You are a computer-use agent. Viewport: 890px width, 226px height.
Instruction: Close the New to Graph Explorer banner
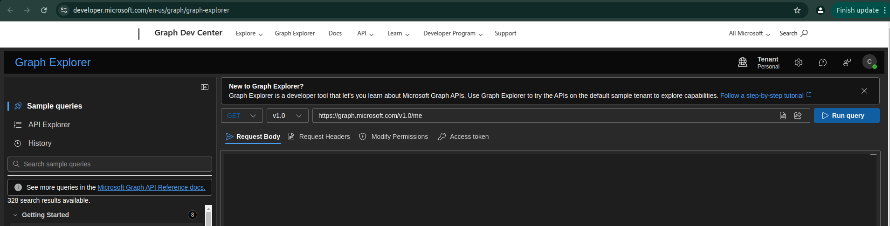click(864, 91)
